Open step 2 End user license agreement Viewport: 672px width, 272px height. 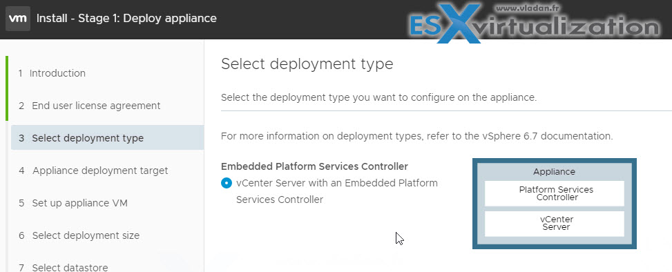tap(90, 106)
